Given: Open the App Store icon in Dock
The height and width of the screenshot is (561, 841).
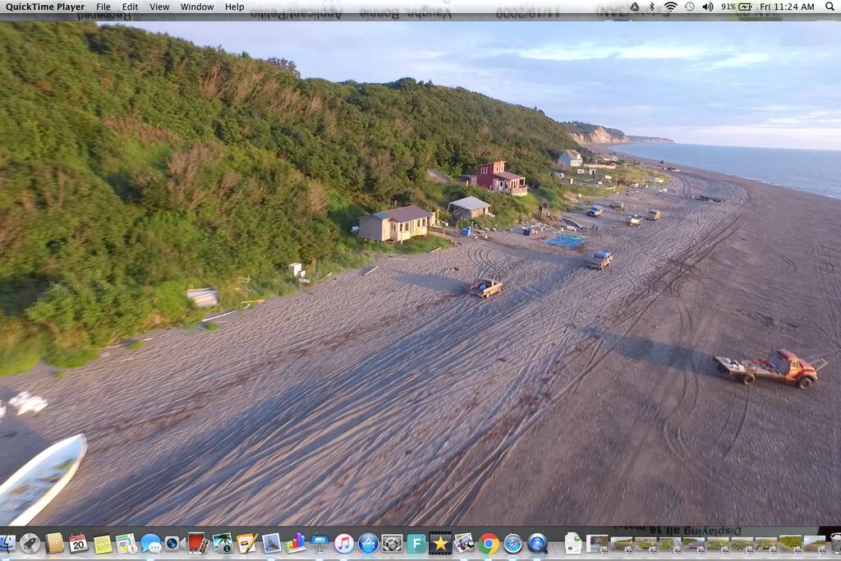Looking at the screenshot, I should pos(368,544).
